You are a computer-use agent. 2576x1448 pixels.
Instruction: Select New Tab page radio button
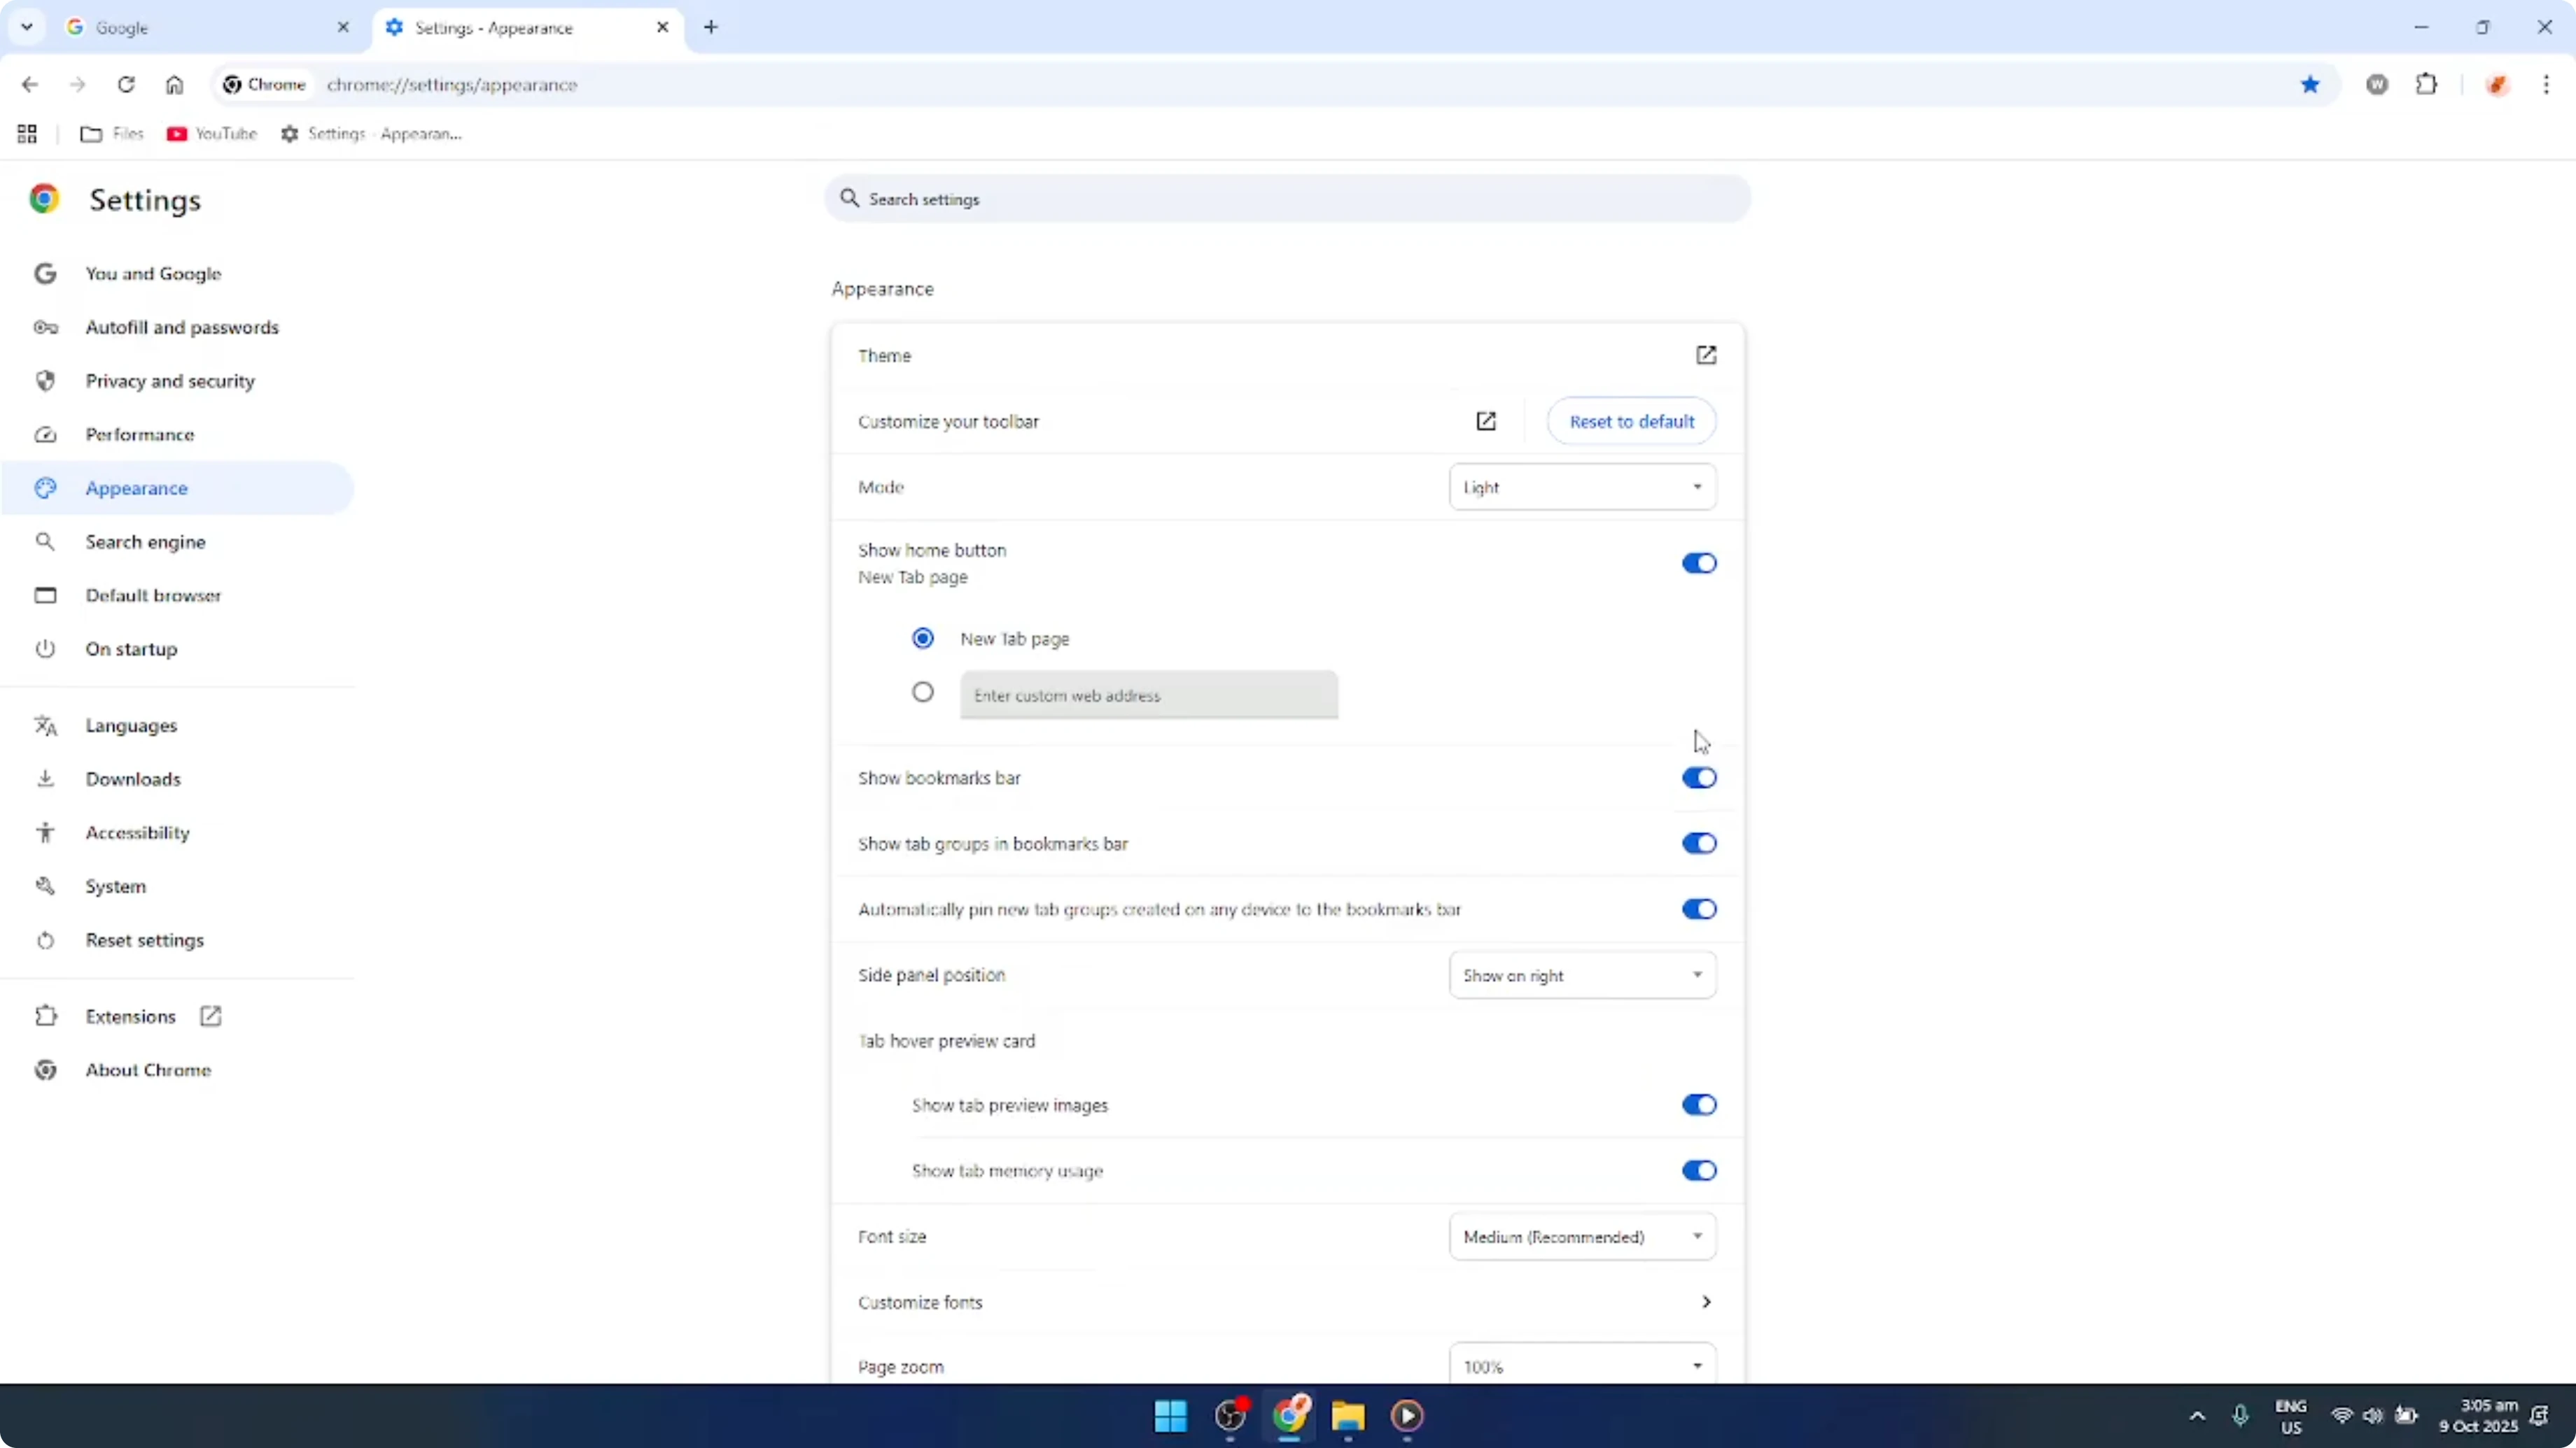923,639
